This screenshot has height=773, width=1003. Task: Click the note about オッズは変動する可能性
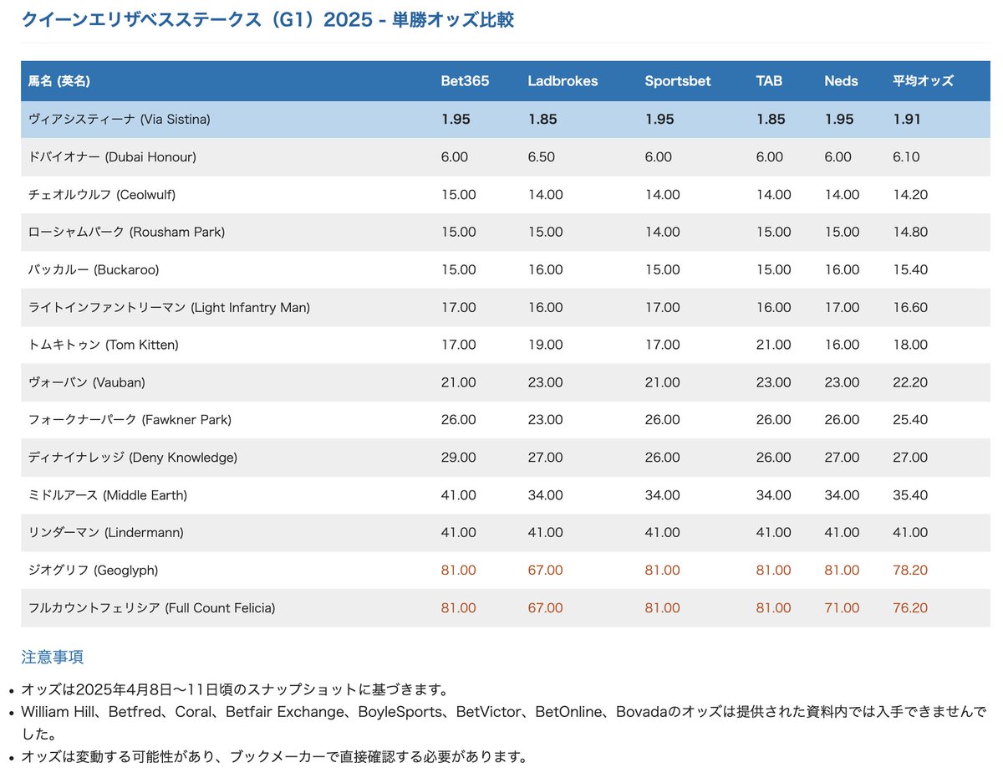coord(274,757)
